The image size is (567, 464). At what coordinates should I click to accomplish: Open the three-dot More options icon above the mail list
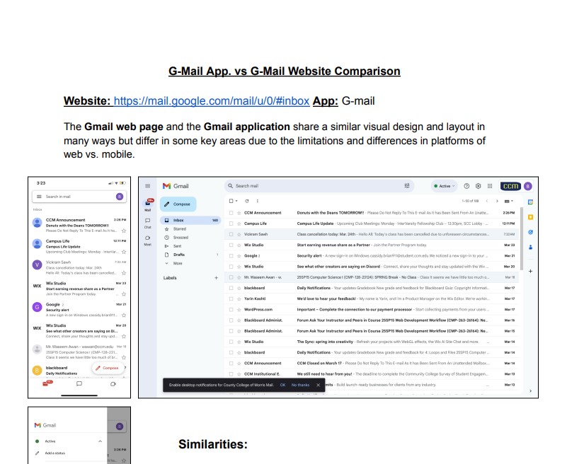tap(258, 201)
